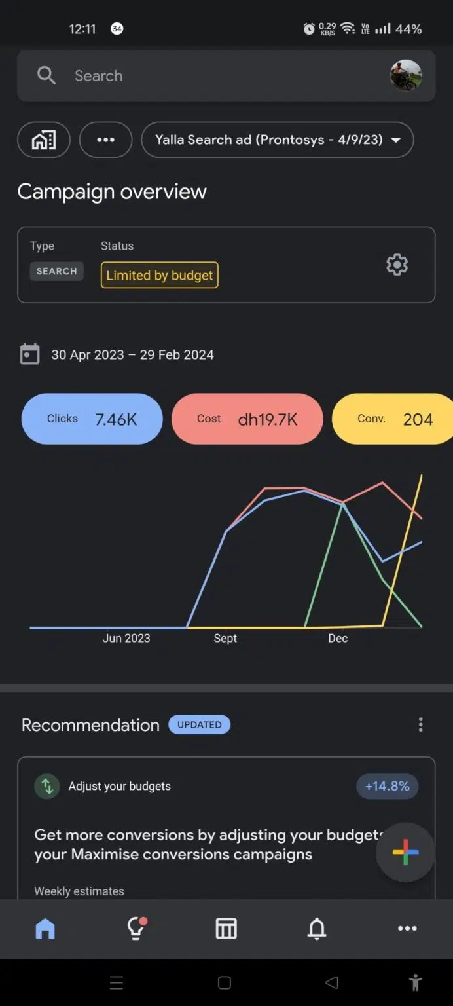The image size is (453, 1006).
Task: Tap the multicolor plus create button
Action: tap(405, 852)
